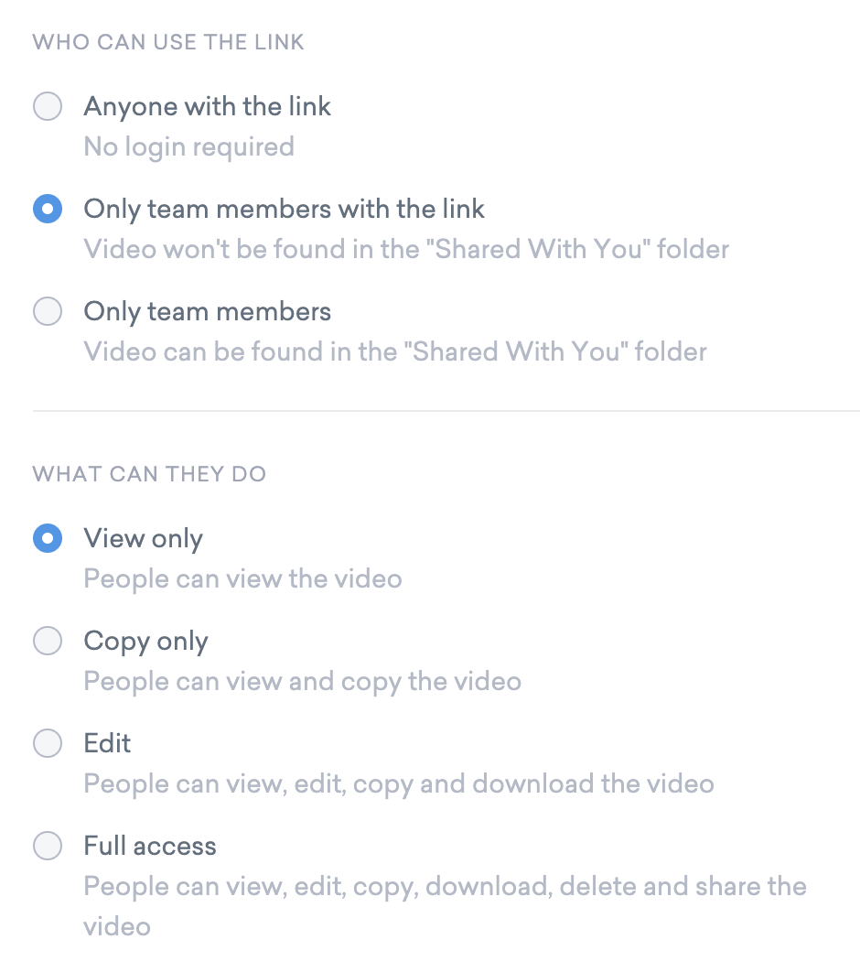The height and width of the screenshot is (961, 860).
Task: Select the View only permission
Action: [48, 538]
